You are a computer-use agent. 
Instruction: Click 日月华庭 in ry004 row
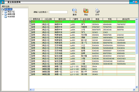click(62, 53)
